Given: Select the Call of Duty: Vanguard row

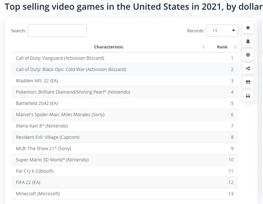Looking at the screenshot, I should coord(60,58).
